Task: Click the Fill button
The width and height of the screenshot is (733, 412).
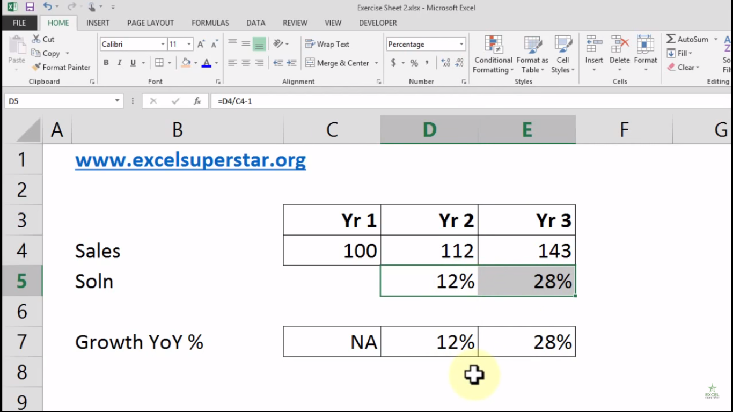Action: tap(679, 53)
